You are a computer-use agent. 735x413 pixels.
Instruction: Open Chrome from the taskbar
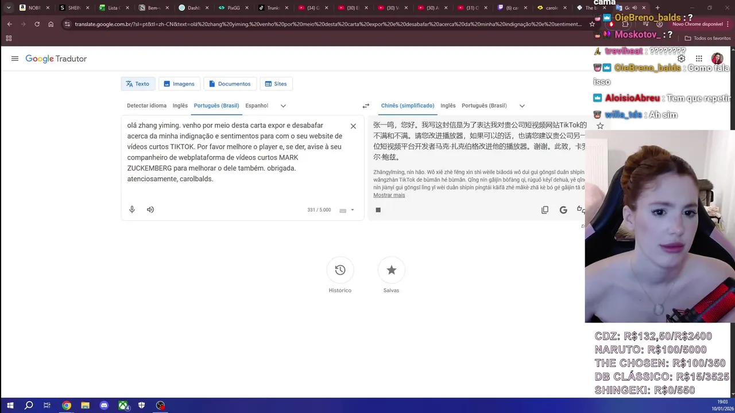pyautogui.click(x=67, y=406)
